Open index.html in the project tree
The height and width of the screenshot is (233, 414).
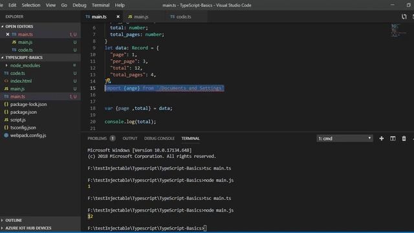pyautogui.click(x=21, y=81)
